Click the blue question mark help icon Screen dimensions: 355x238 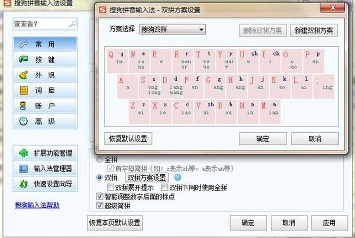(177, 177)
